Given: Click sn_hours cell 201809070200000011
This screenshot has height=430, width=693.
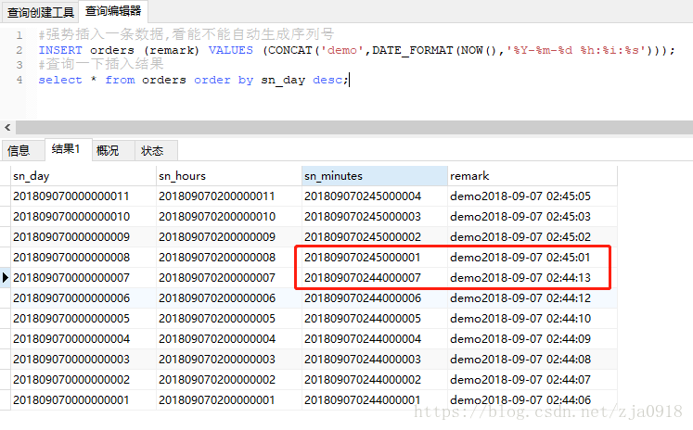Looking at the screenshot, I should click(229, 196).
